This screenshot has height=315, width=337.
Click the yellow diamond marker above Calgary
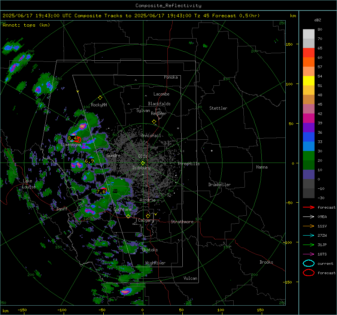[148, 216]
